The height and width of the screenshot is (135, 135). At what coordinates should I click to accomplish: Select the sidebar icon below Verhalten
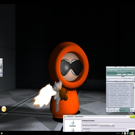click(73, 130)
